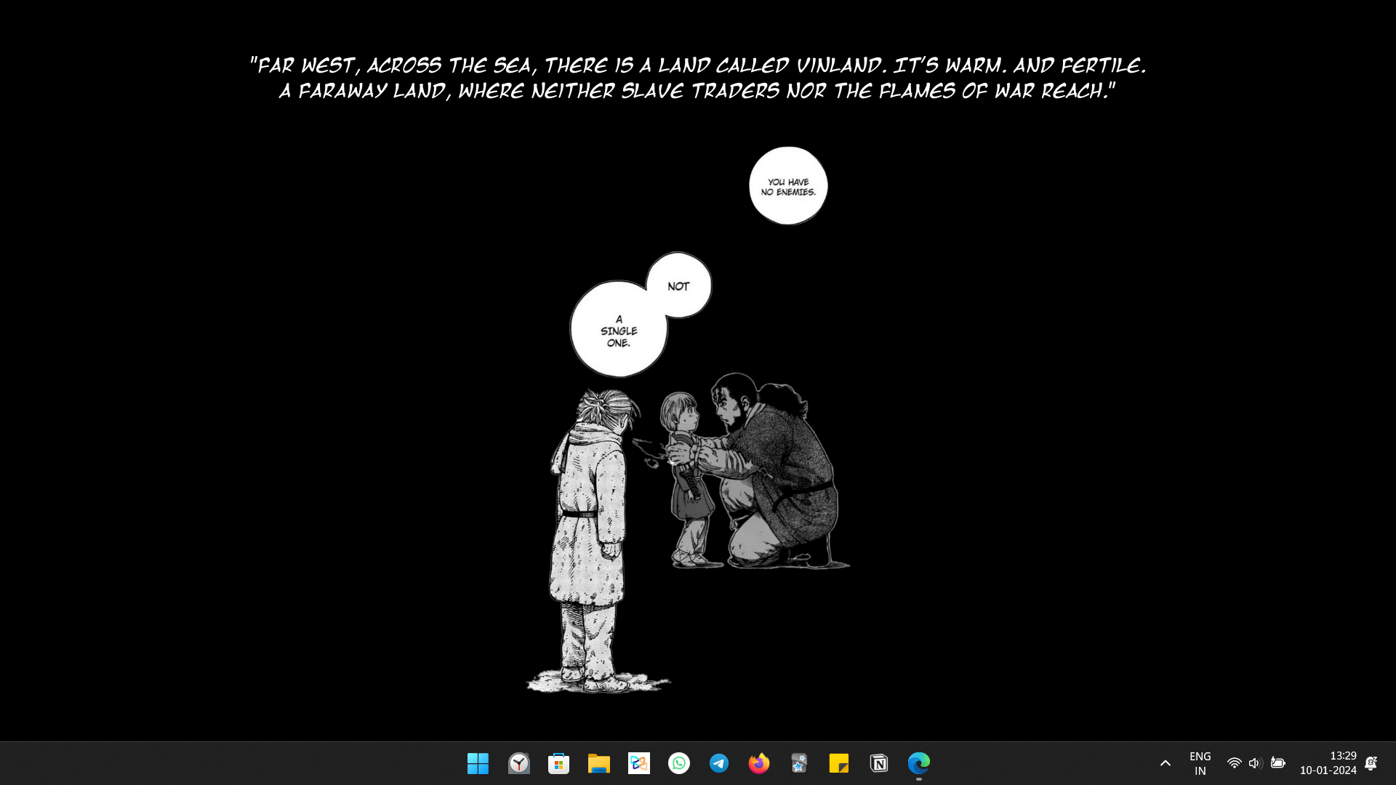Open the Clock and Alarms app
The height and width of the screenshot is (785, 1396).
tap(518, 764)
